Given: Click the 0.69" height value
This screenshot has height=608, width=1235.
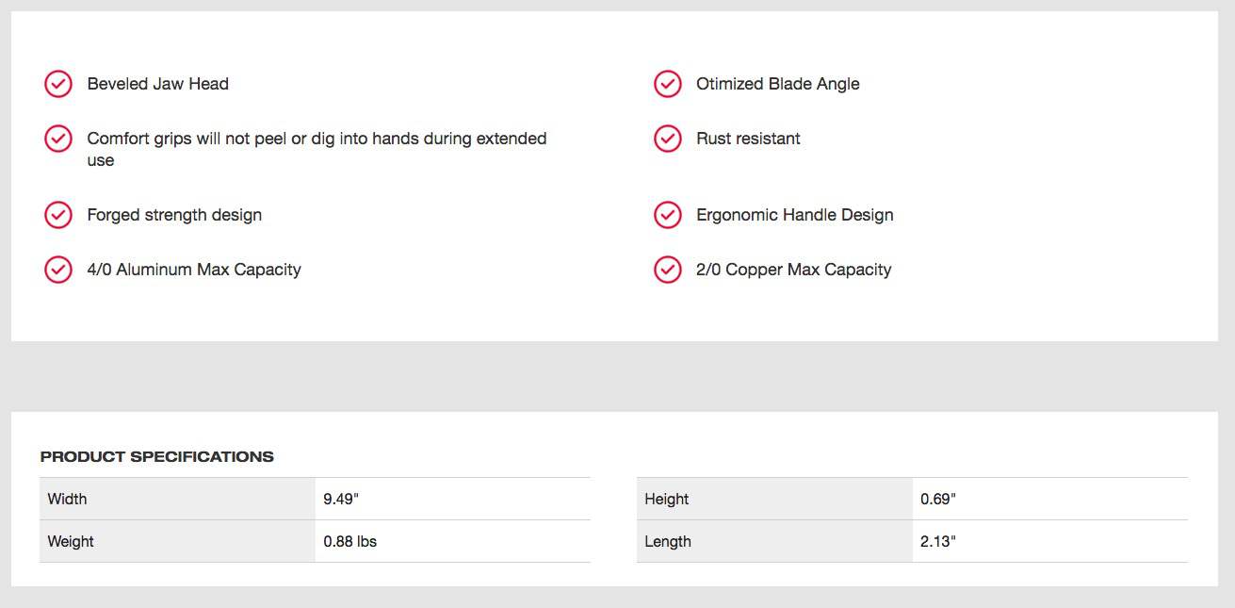Looking at the screenshot, I should pos(938,499).
